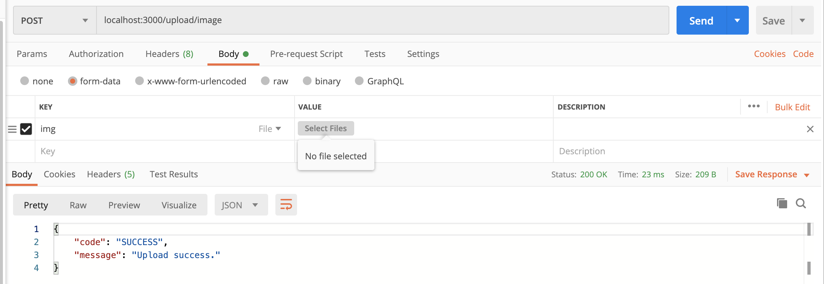Copy response body with the copy icon

click(x=782, y=204)
